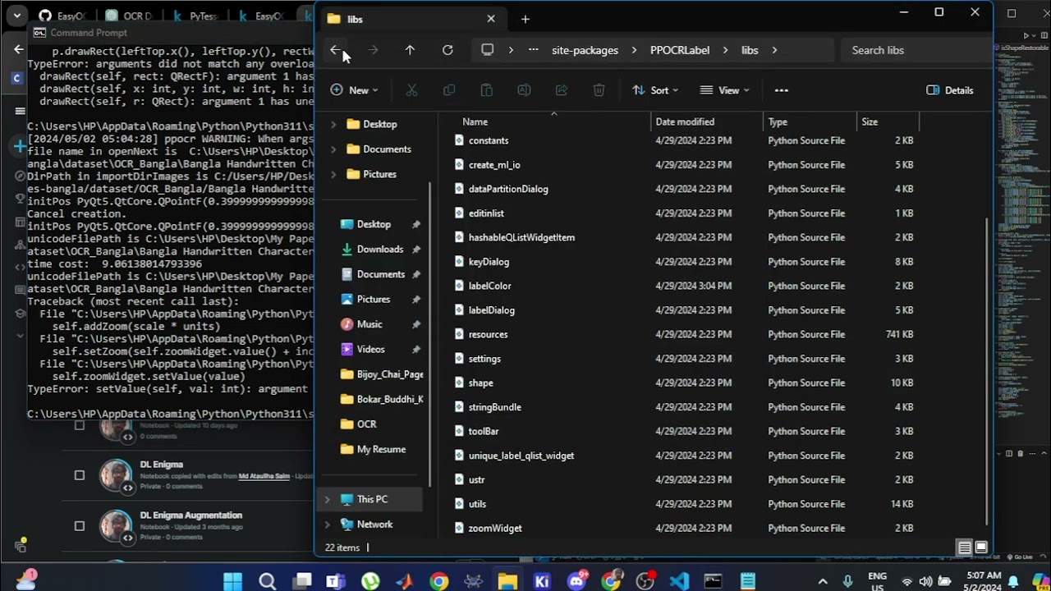This screenshot has height=591, width=1051.
Task: Close the libs tab
Action: tap(491, 19)
